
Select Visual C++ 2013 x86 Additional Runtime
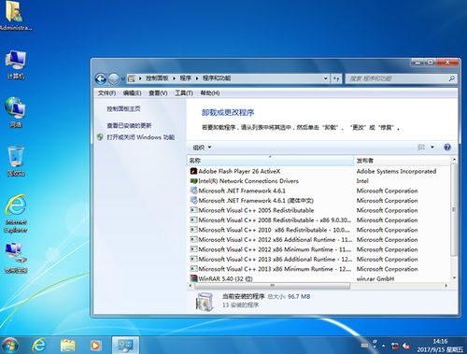pos(318,259)
